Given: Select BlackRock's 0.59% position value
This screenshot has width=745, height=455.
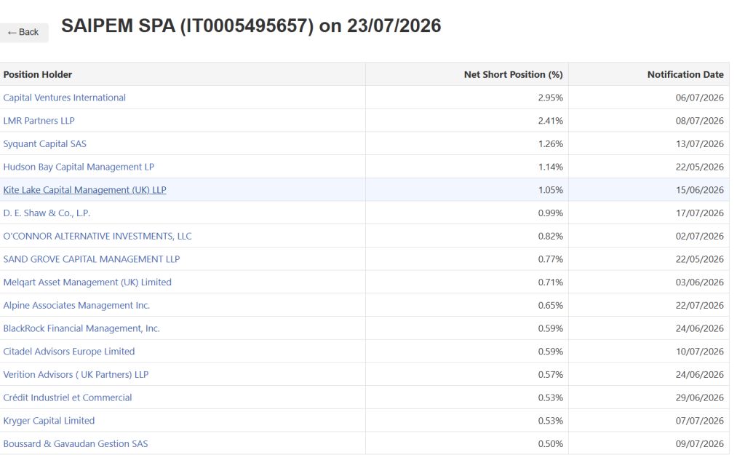Looking at the screenshot, I should (x=550, y=328).
